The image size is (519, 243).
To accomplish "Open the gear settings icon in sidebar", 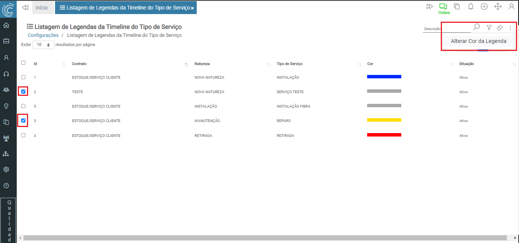I will coord(6,169).
